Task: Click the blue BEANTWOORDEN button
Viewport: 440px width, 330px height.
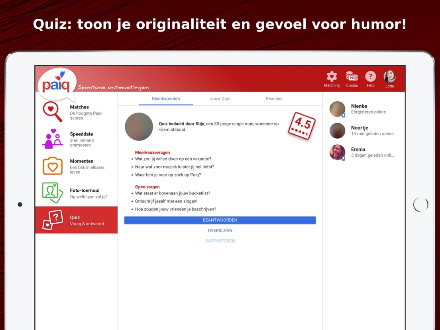Action: click(x=220, y=220)
